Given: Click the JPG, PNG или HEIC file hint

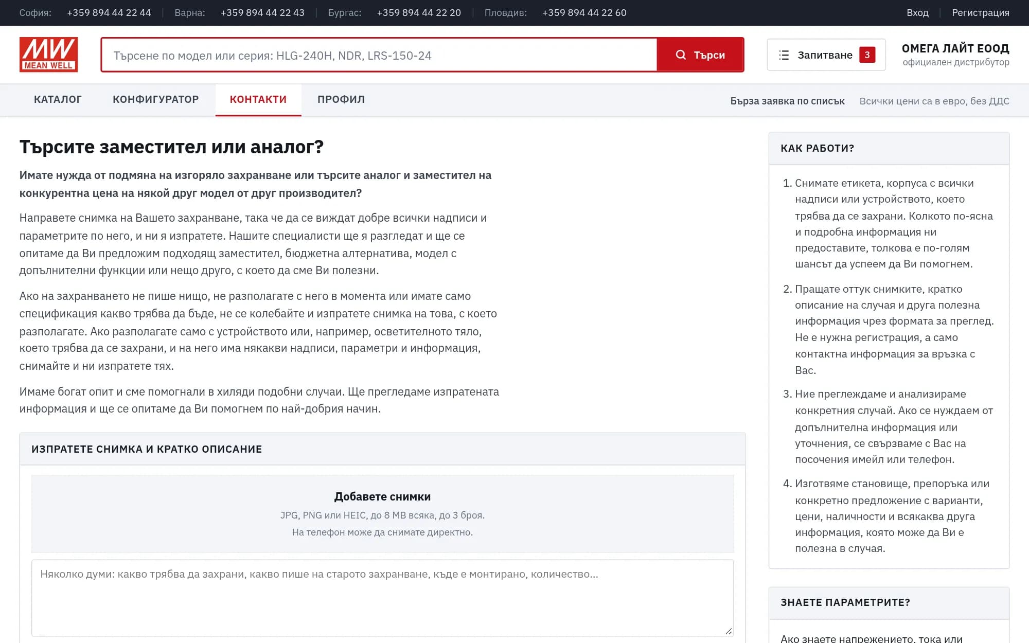Looking at the screenshot, I should (382, 515).
